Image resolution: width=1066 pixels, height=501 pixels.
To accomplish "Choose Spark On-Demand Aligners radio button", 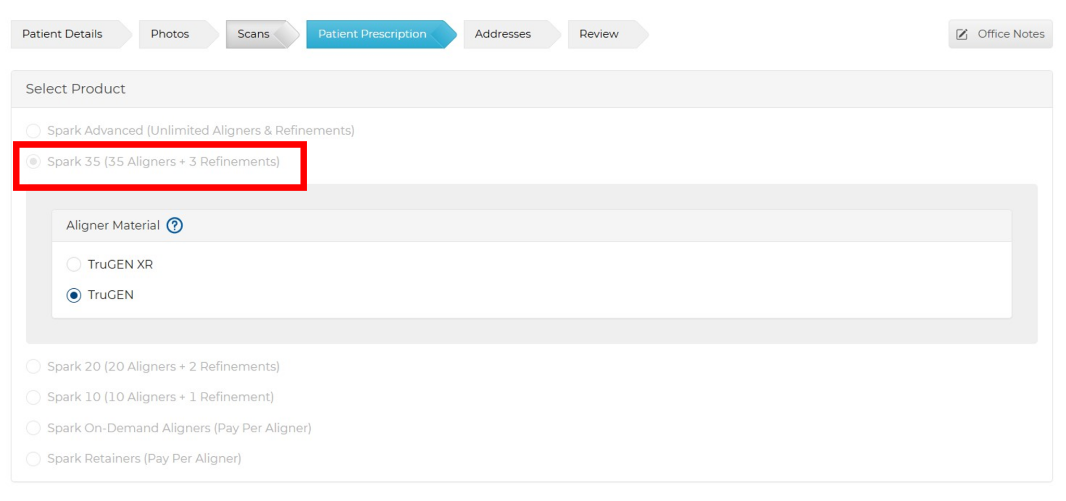I will tap(33, 428).
